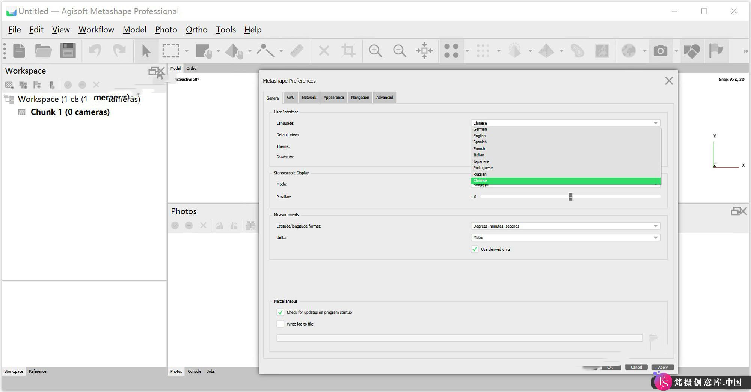Switch to the Advanced tab
The width and height of the screenshot is (751, 392).
(x=385, y=98)
